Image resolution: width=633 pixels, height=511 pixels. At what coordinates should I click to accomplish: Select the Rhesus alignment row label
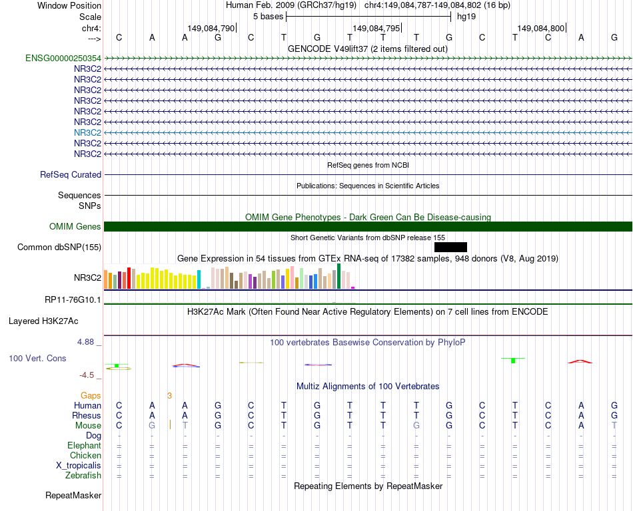[x=87, y=415]
